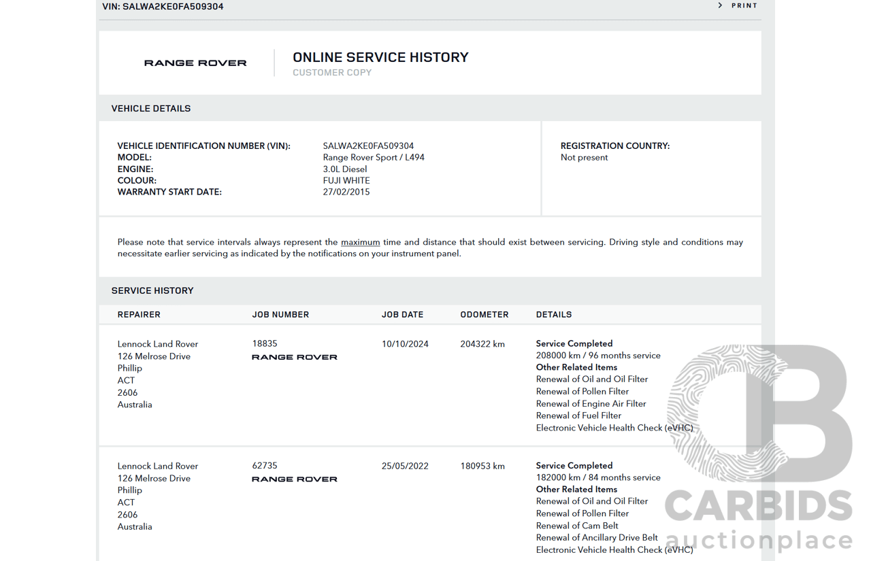Click the chevron arrow beside PRINT

point(721,5)
